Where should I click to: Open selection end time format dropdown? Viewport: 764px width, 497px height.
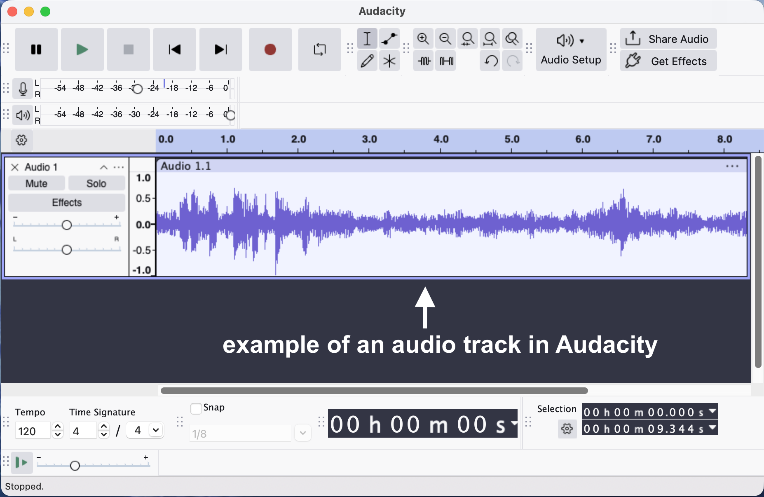click(712, 428)
